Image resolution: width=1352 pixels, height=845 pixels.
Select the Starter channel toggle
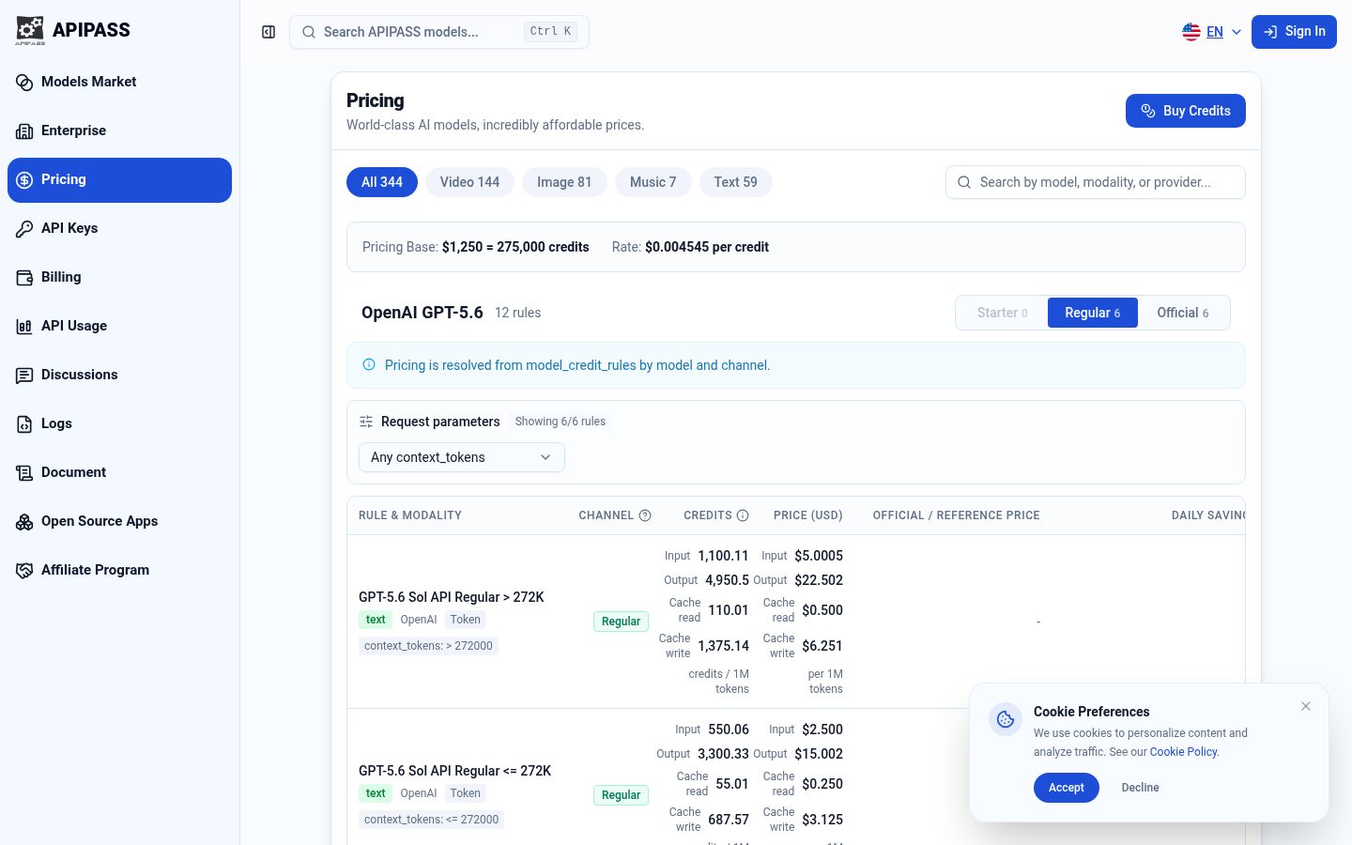1002,313
